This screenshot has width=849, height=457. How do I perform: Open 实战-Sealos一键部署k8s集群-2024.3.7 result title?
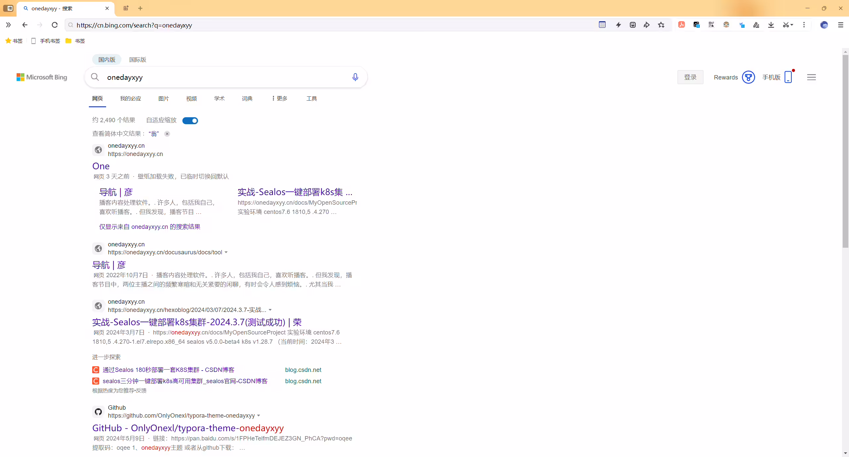pyautogui.click(x=197, y=322)
